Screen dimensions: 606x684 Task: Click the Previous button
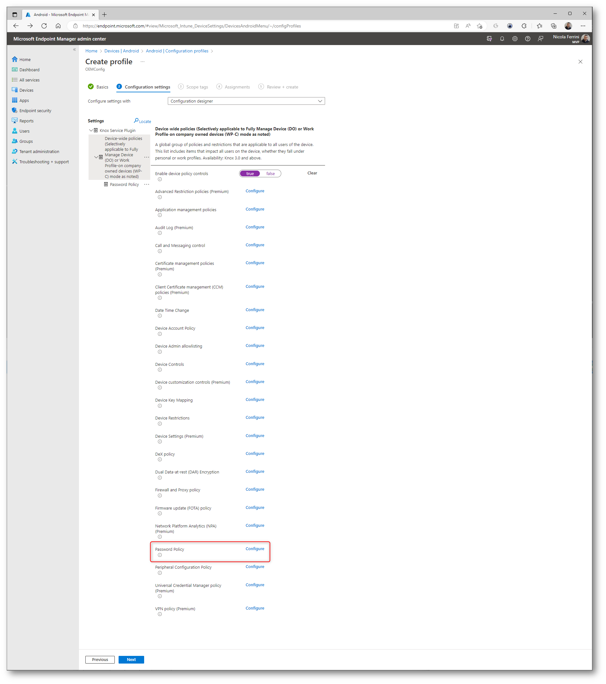point(100,660)
